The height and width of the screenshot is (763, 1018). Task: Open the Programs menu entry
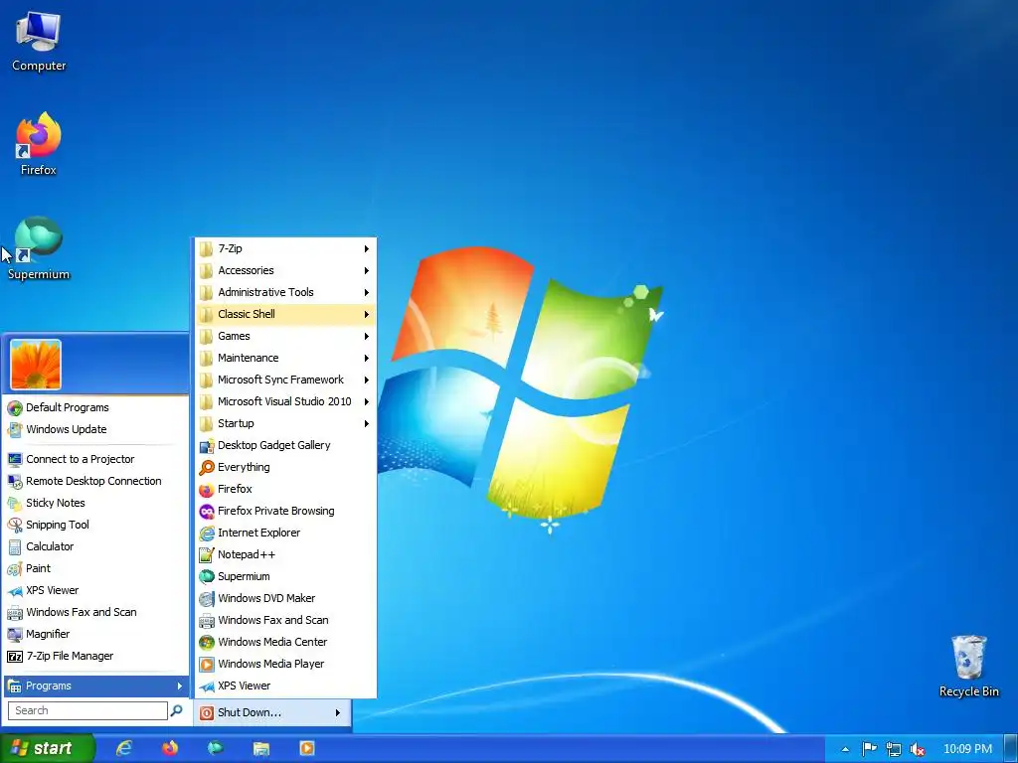[x=95, y=686]
